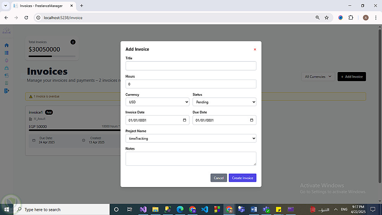The height and width of the screenshot is (215, 382).
Task: Click the Create Invoice button
Action: coord(243,178)
